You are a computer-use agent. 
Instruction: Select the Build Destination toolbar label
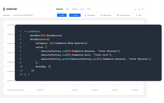125,15
